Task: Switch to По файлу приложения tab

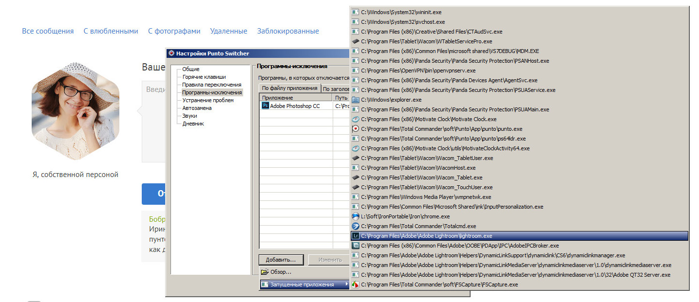Action: 289,88
